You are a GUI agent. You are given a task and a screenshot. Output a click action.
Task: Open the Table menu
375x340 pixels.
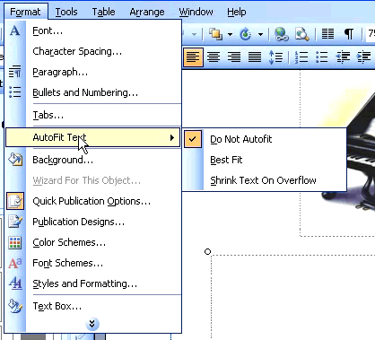(103, 12)
